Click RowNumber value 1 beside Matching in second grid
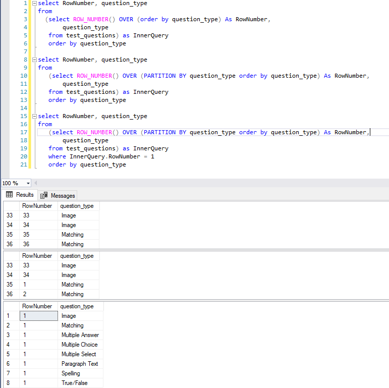This screenshot has height=388, width=389. (38, 285)
